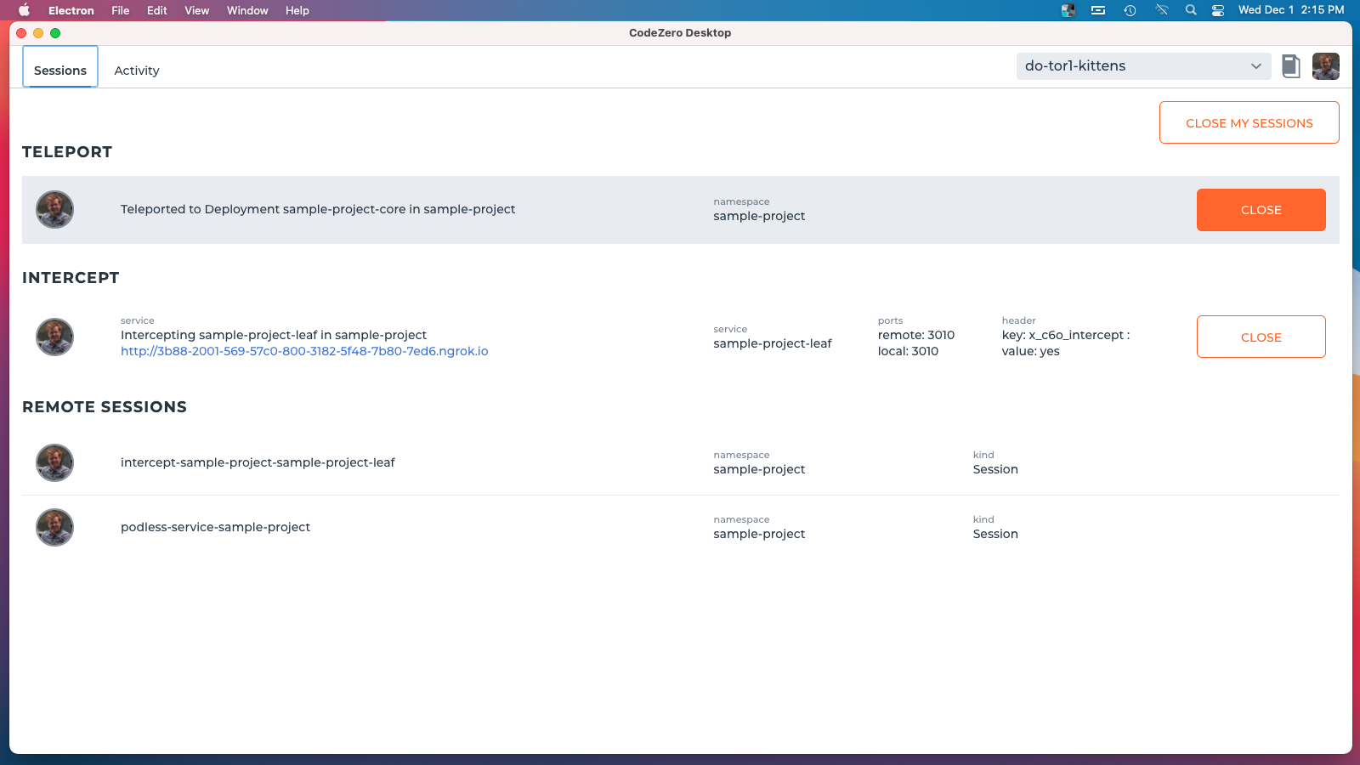
Task: Click the avatar in the Intercept row
Action: (54, 337)
